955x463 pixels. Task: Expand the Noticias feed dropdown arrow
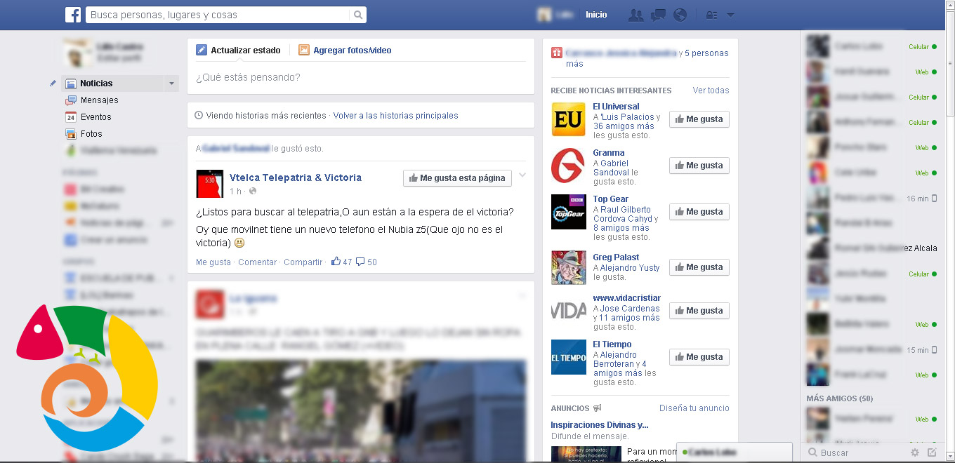click(171, 83)
